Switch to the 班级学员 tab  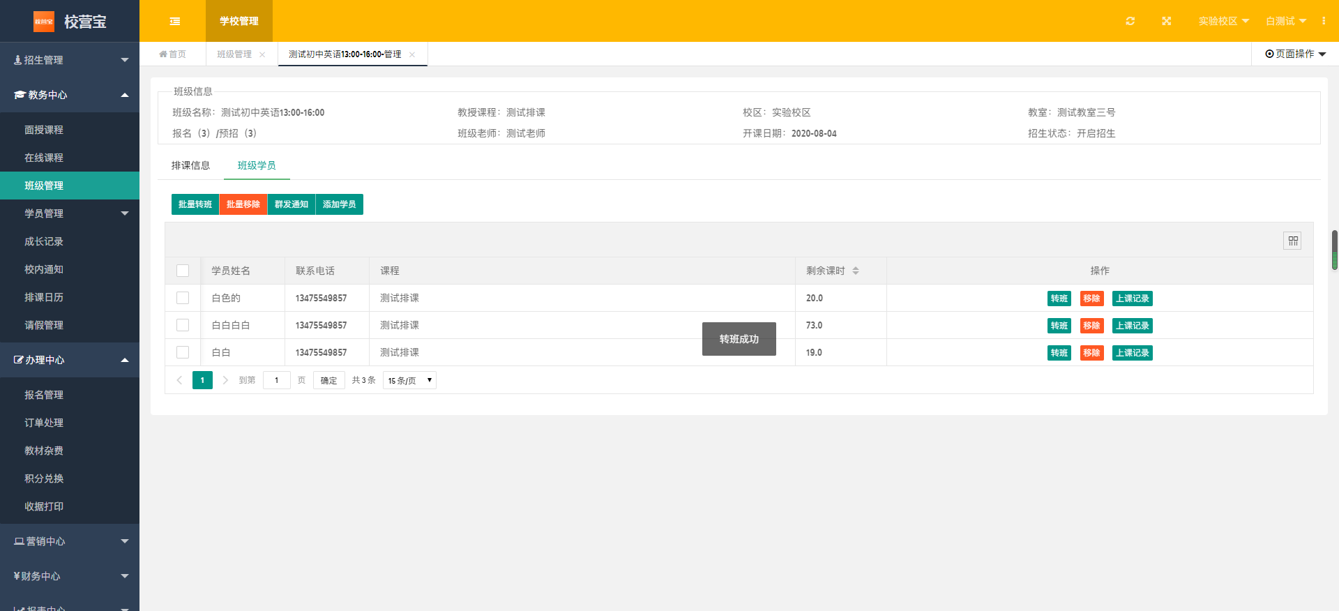coord(257,165)
